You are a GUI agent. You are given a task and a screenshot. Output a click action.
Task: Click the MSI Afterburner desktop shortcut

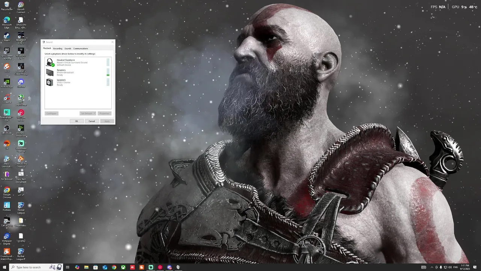point(21,100)
